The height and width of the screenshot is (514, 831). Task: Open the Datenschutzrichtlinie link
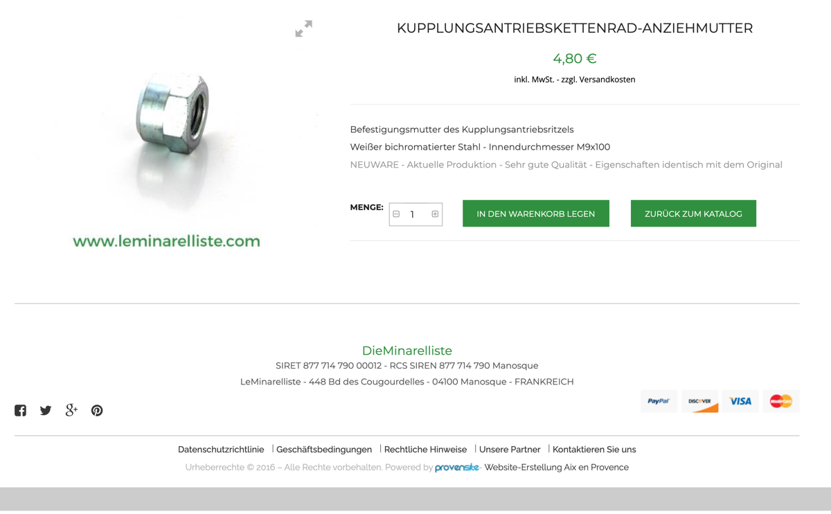click(221, 450)
